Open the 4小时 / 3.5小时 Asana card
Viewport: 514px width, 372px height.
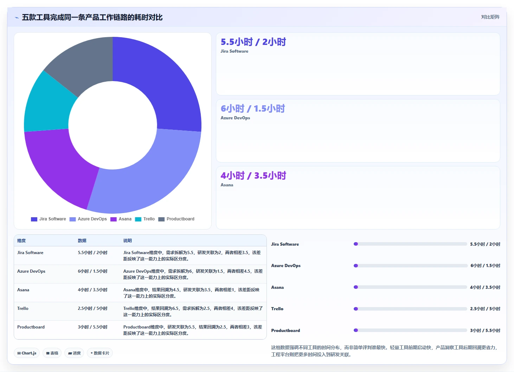click(x=358, y=198)
